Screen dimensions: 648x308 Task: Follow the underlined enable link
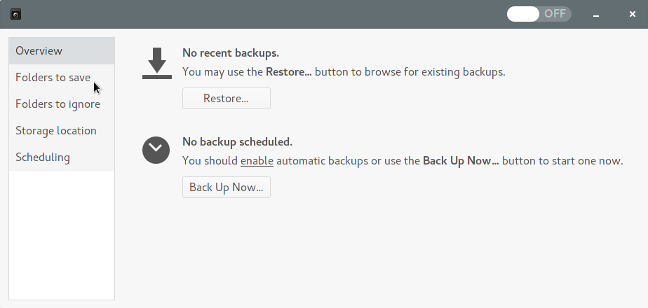257,161
